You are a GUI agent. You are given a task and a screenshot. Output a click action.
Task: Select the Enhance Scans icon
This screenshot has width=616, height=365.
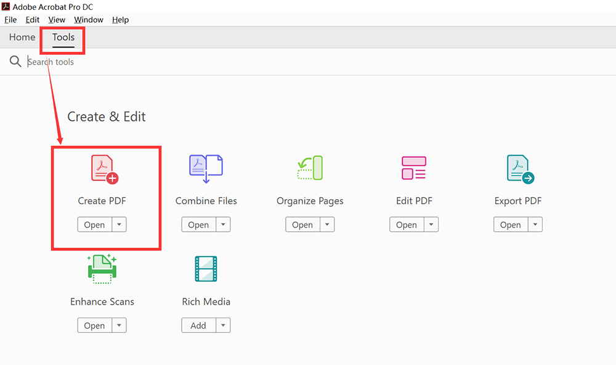tap(102, 269)
